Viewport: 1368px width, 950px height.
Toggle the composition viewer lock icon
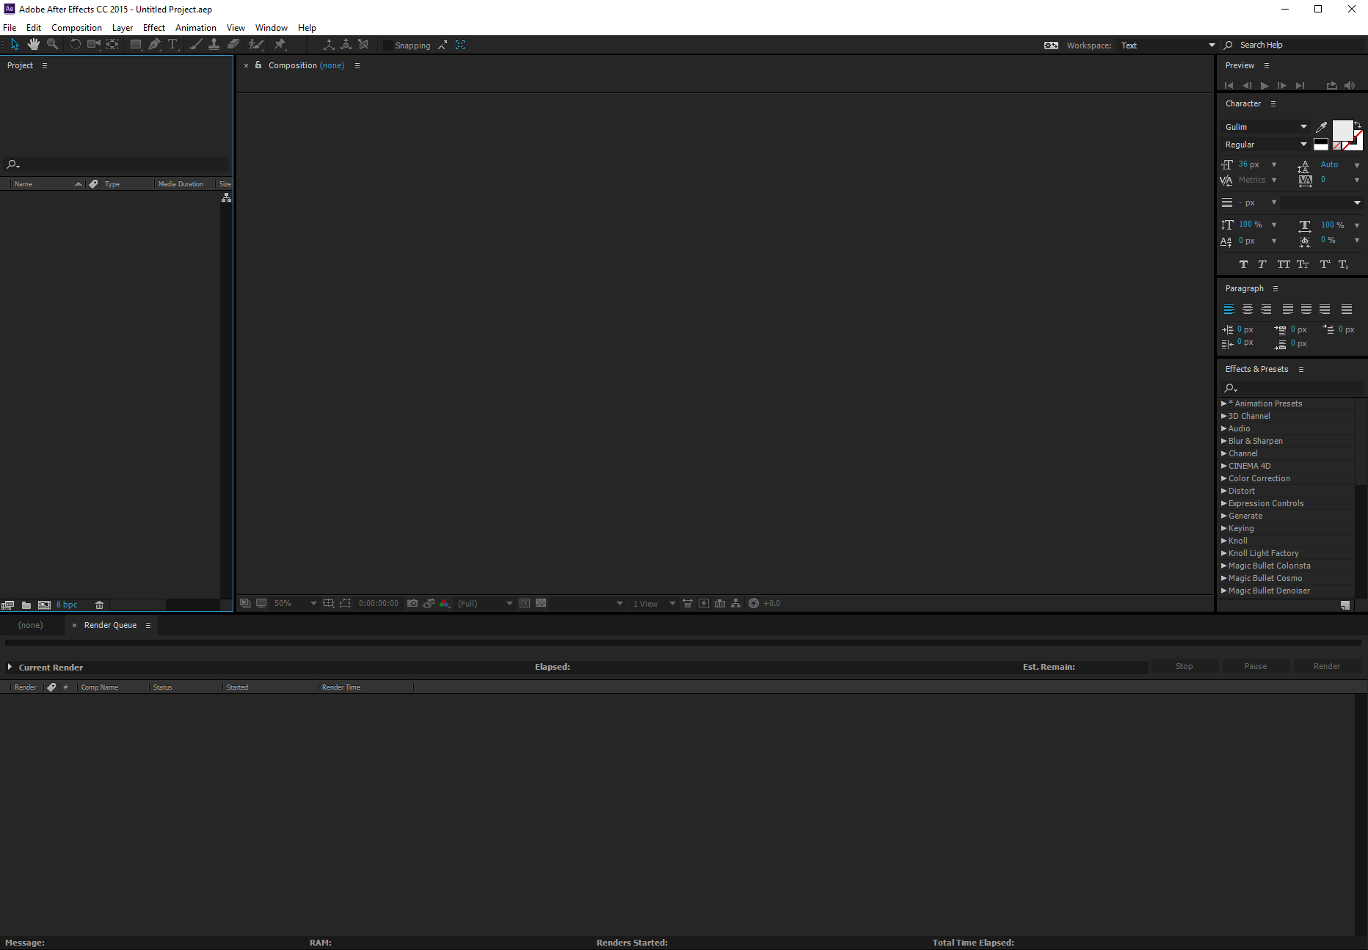pyautogui.click(x=258, y=65)
